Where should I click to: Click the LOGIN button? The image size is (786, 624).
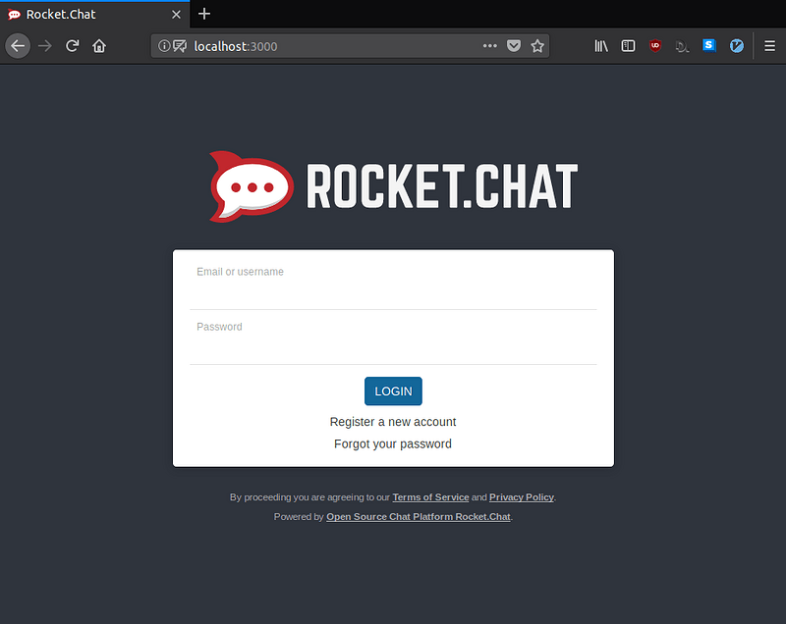coord(393,390)
